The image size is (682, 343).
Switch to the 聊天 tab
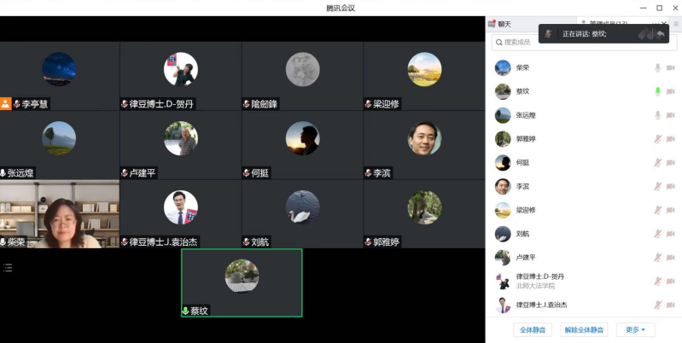tap(504, 24)
